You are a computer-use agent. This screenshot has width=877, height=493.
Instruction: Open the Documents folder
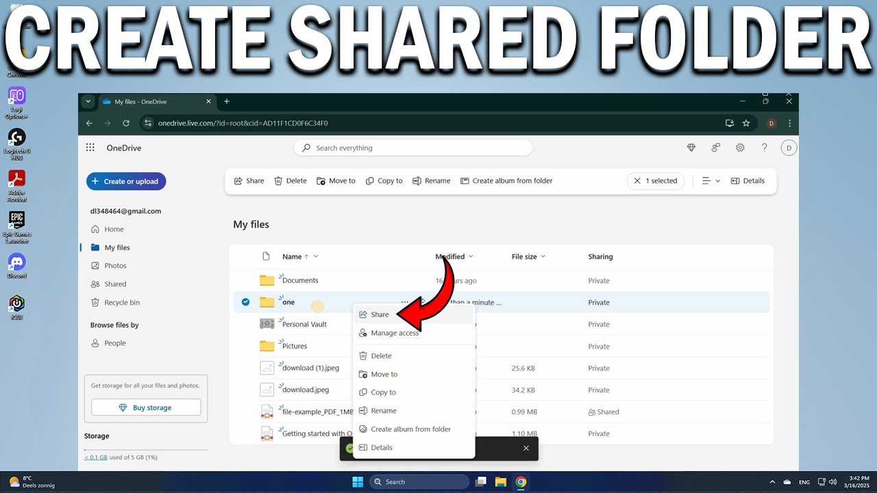click(300, 280)
